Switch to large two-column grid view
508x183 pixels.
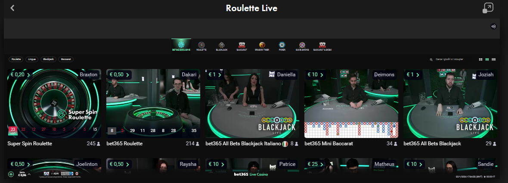480,60
